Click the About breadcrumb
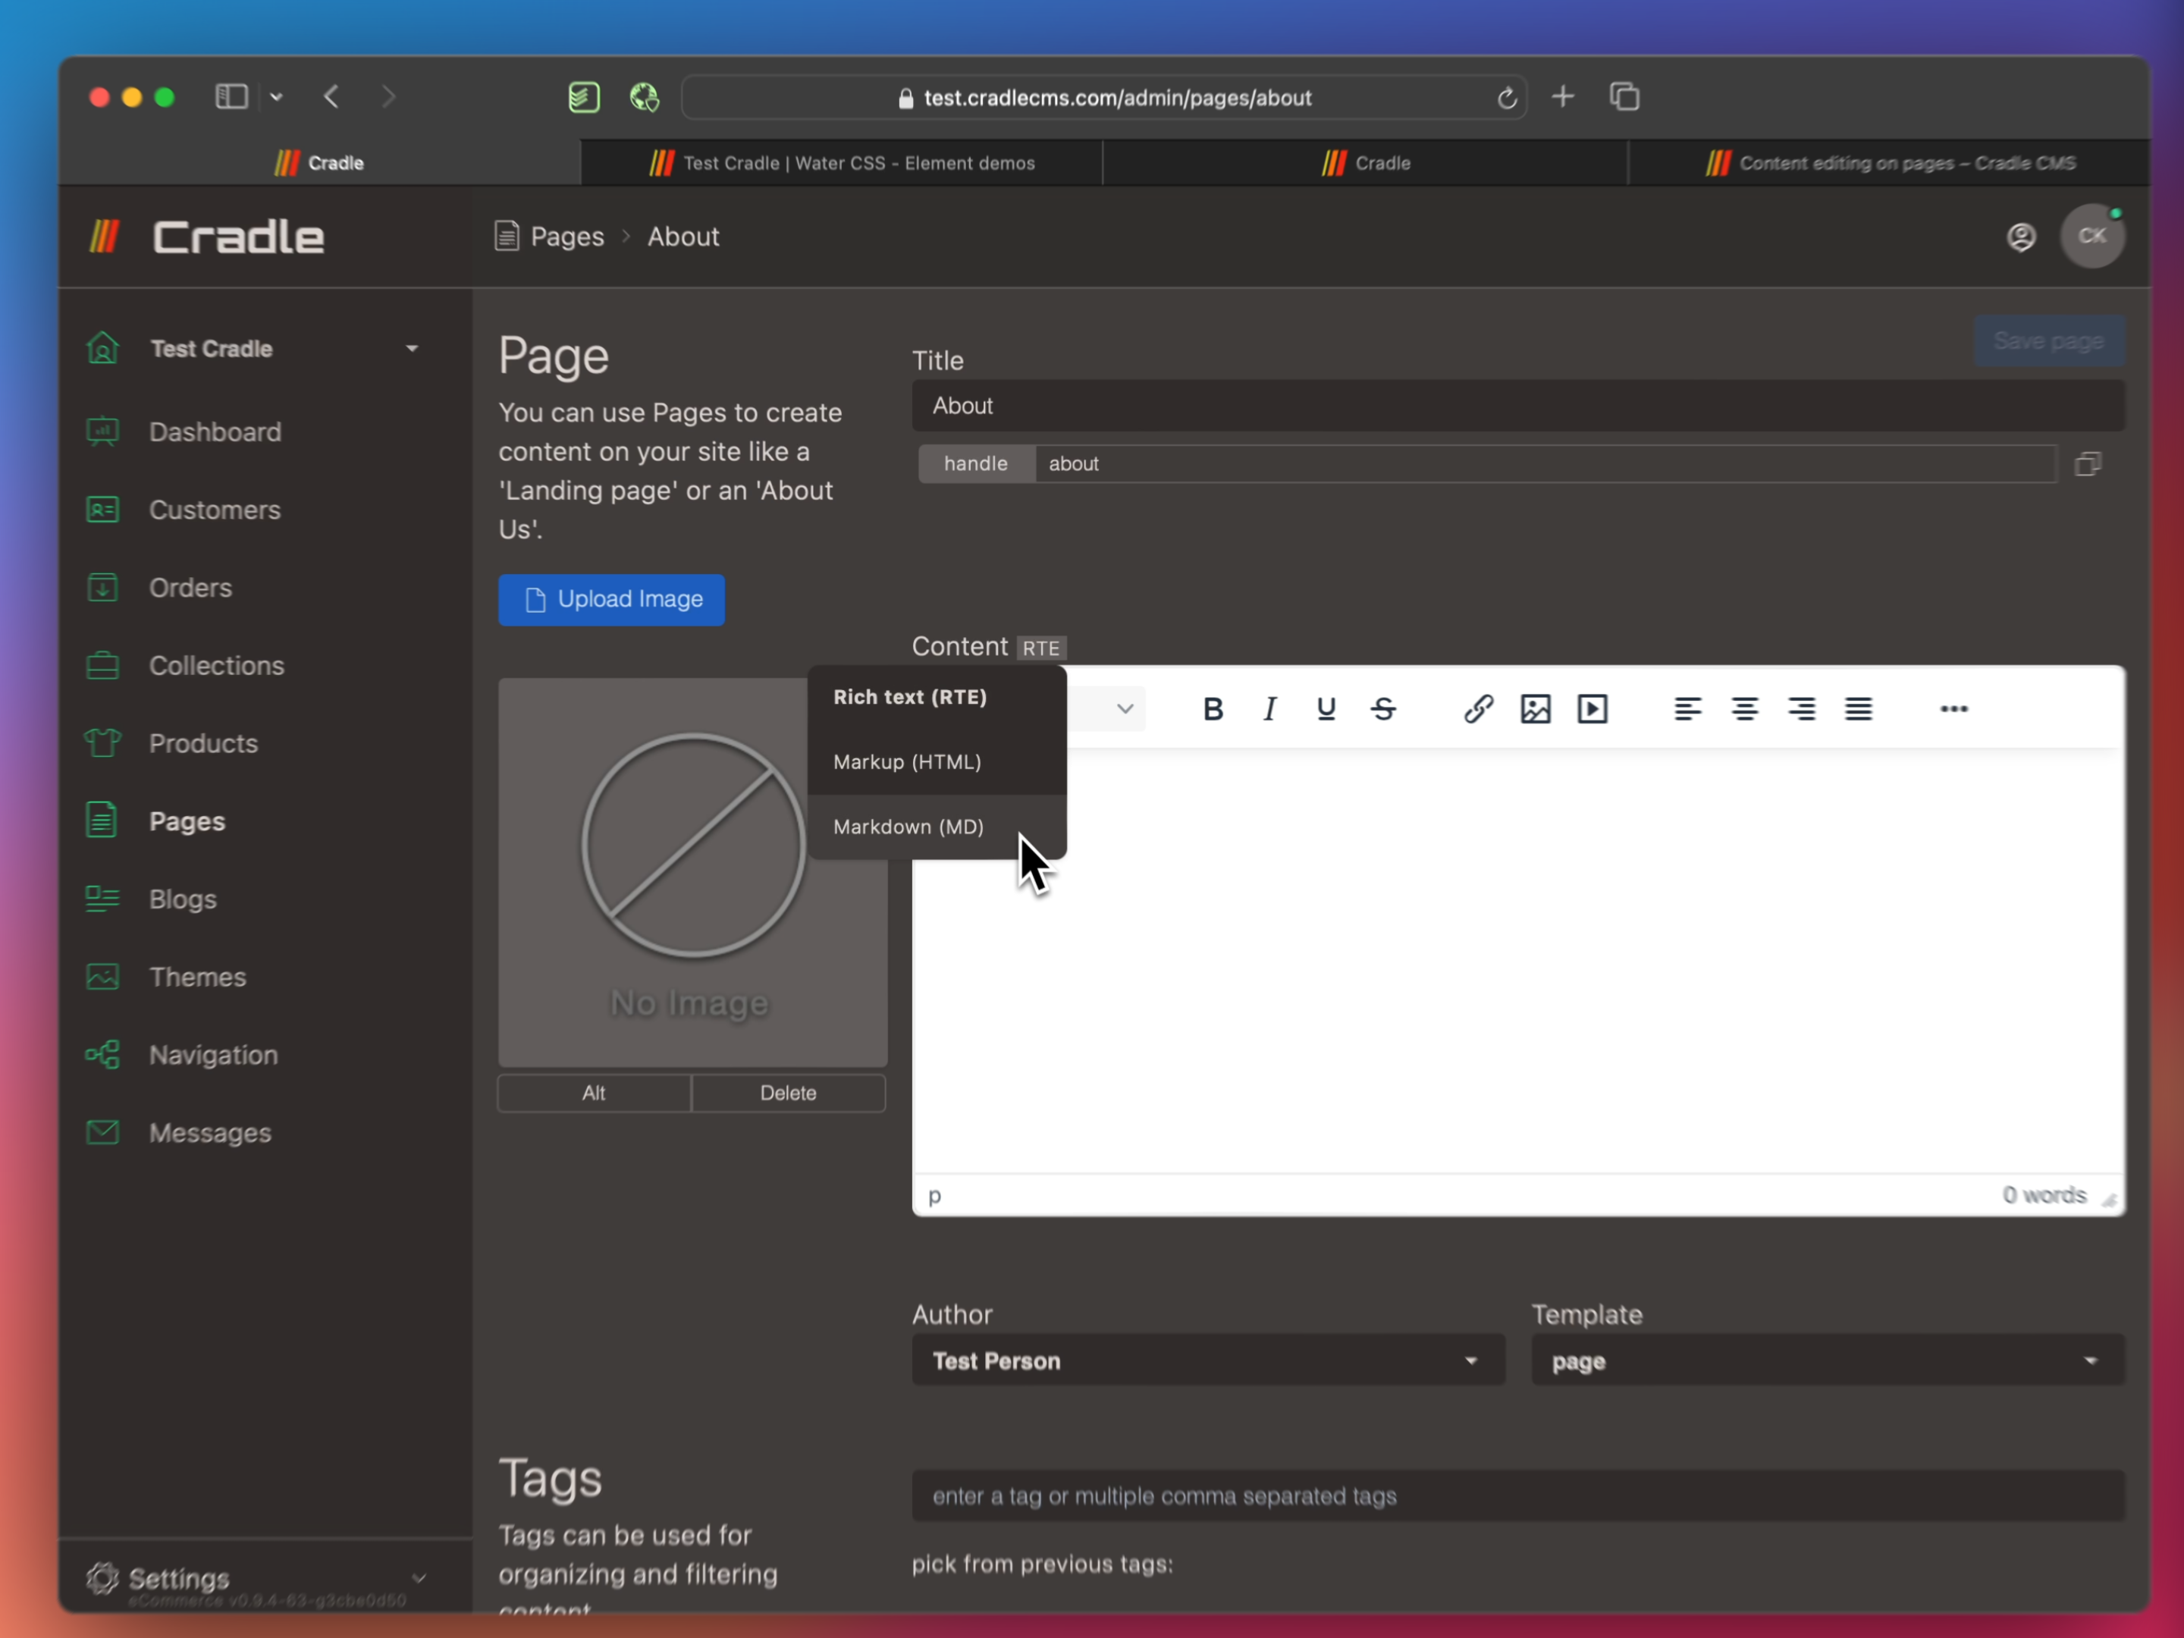 pos(683,237)
